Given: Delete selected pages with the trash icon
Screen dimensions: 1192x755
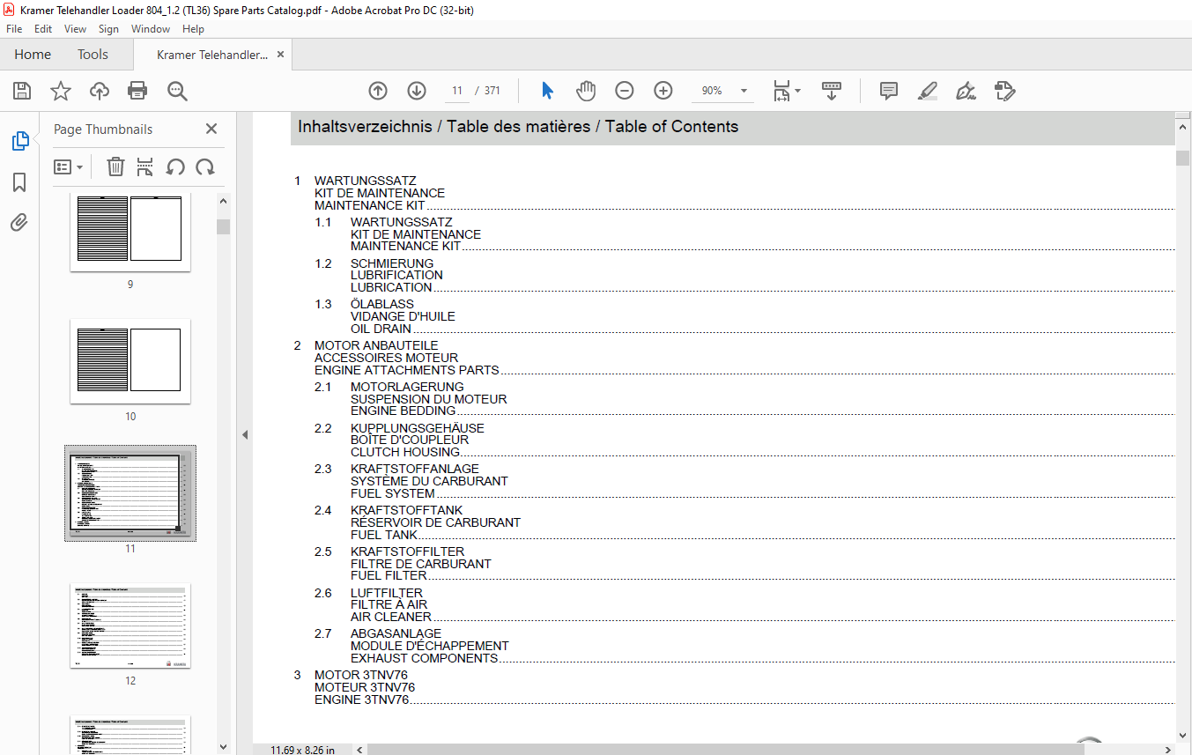Looking at the screenshot, I should [115, 167].
